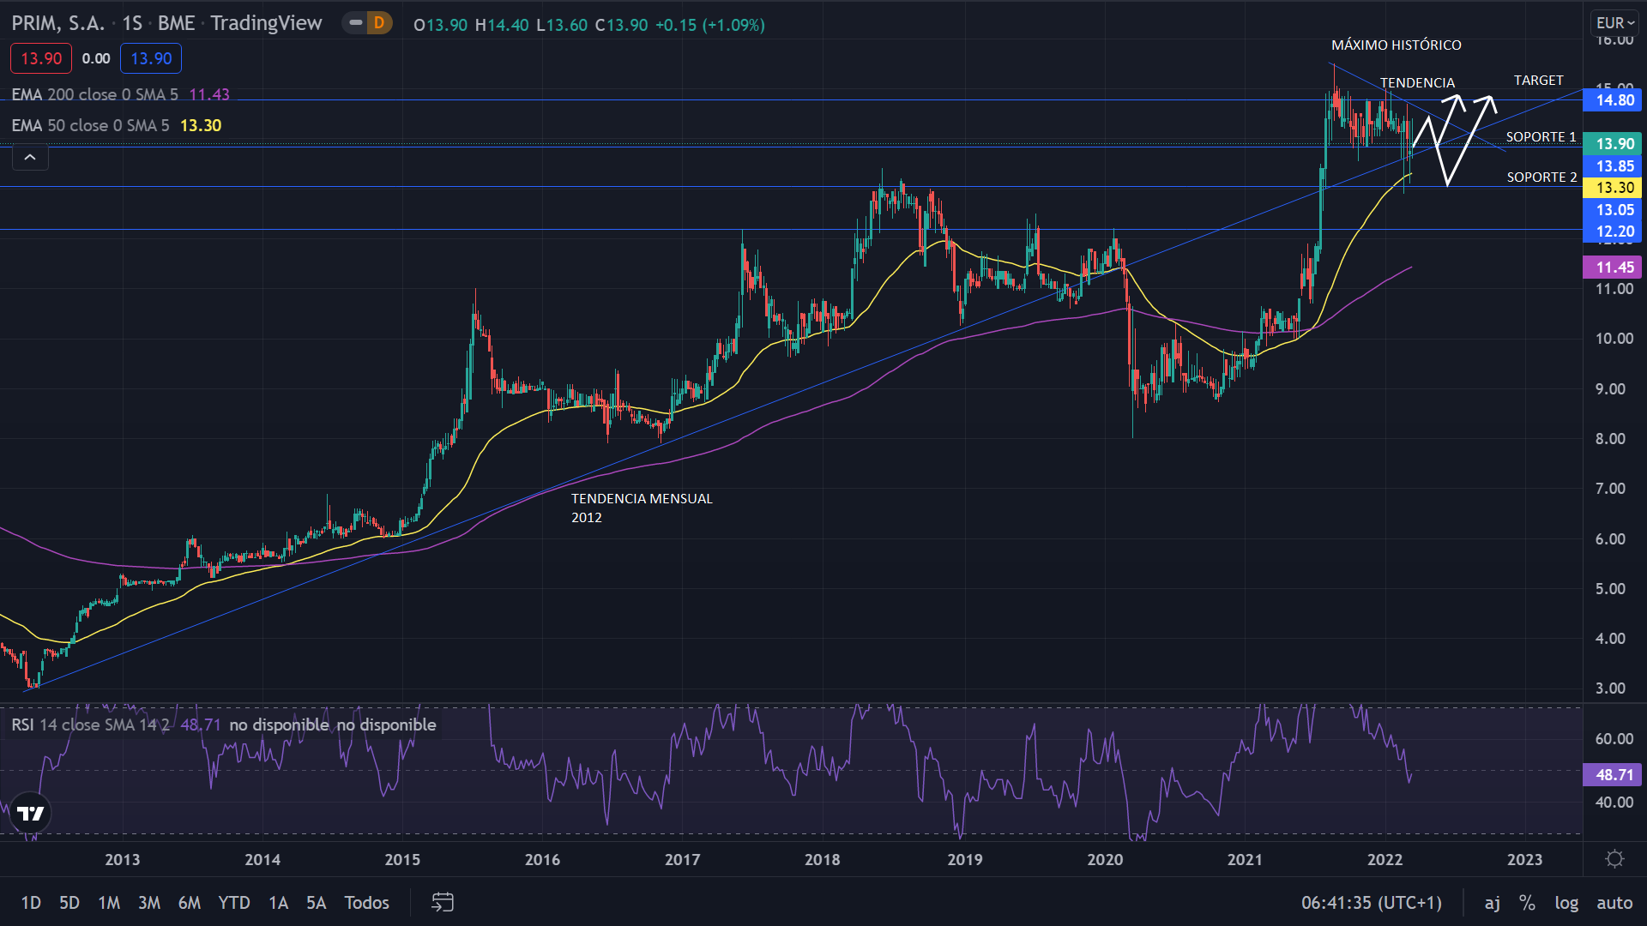Click the 12.20 price line label
This screenshot has height=926, width=1647.
(1612, 231)
